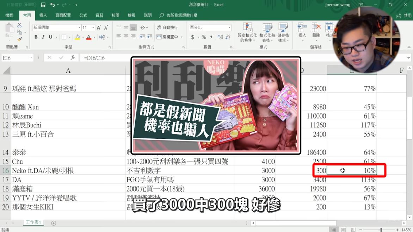Image resolution: width=413 pixels, height=232 pixels.
Task: Click the Cut scissors icon
Action: [19, 25]
